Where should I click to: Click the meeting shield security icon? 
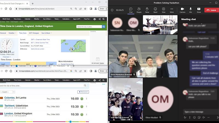[112, 10]
